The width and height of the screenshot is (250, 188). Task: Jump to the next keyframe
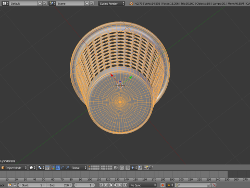pyautogui.click(x=120, y=185)
